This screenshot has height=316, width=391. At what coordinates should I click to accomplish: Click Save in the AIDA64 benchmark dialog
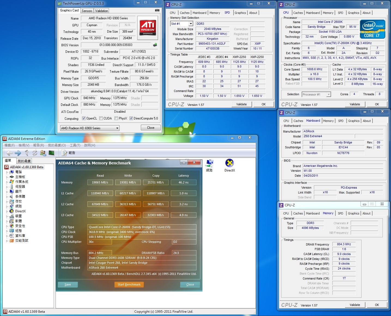(x=68, y=284)
